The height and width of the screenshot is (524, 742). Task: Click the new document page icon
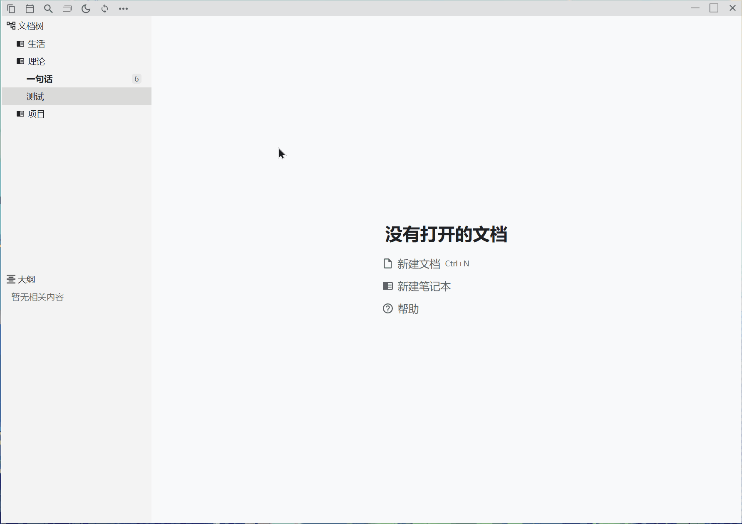tap(388, 263)
